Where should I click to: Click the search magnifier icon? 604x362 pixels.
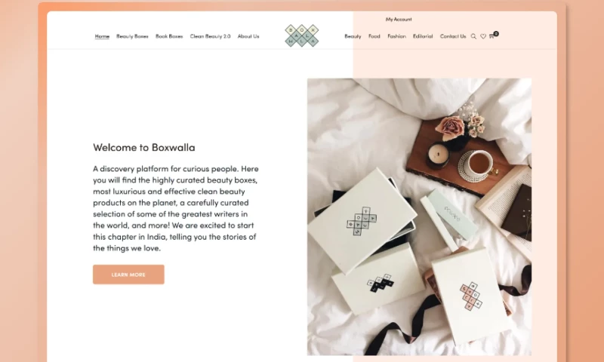point(473,36)
